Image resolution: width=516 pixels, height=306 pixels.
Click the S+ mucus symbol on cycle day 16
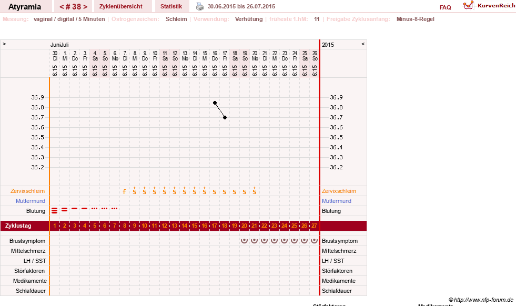coord(205,190)
